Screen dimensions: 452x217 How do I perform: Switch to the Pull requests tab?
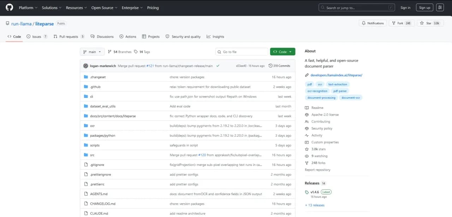pos(69,37)
